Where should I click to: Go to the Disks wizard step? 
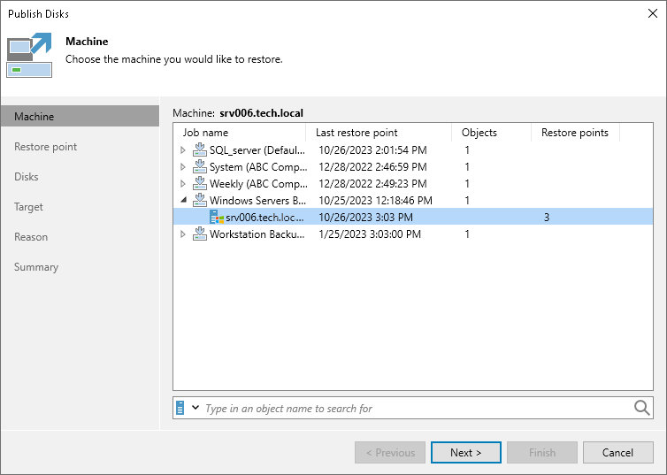point(27,177)
